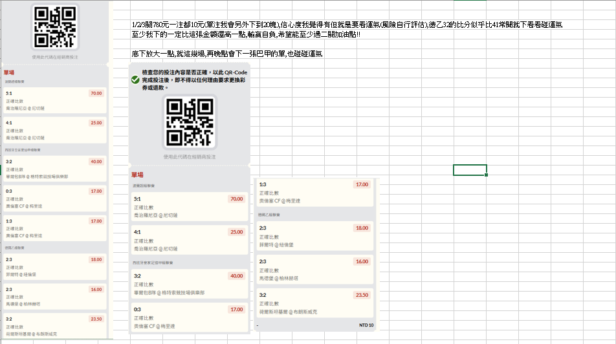Click the 23.50 odds badge in left slip
This screenshot has height=344, width=616.
(96, 319)
